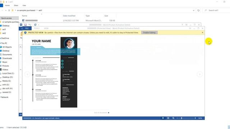
Task: Expand the address bar history dropdown
Action: (x=193, y=10)
